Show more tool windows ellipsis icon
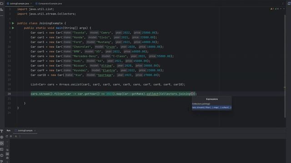This screenshot has height=163, width=291. point(2,16)
